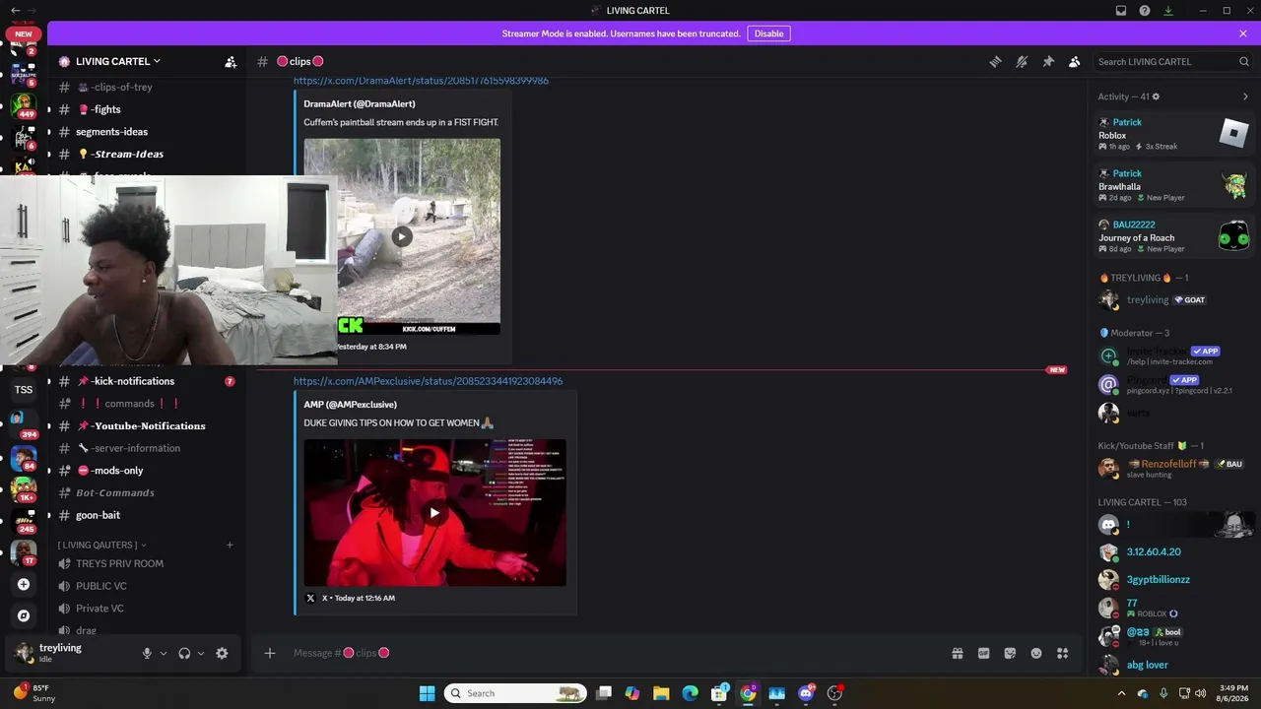Screen dimensions: 1261x709
Task: Open Patrick's Roblox activity card
Action: pos(1173,134)
